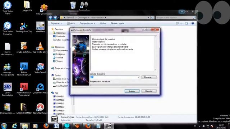Image resolution: width=230 pixels, height=129 pixels.
Task: Open Desktop Icon Toy shortcut
Action: pos(24,27)
